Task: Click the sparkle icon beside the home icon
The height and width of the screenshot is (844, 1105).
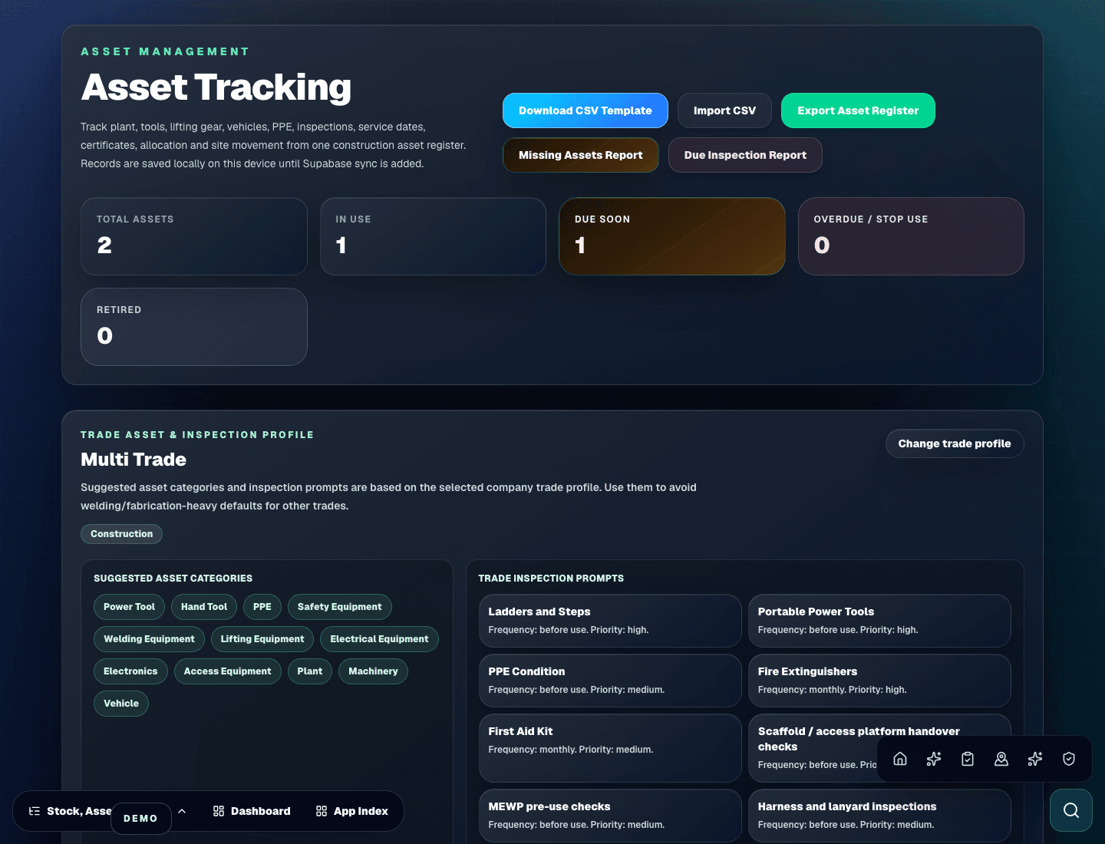Action: pyautogui.click(x=934, y=759)
